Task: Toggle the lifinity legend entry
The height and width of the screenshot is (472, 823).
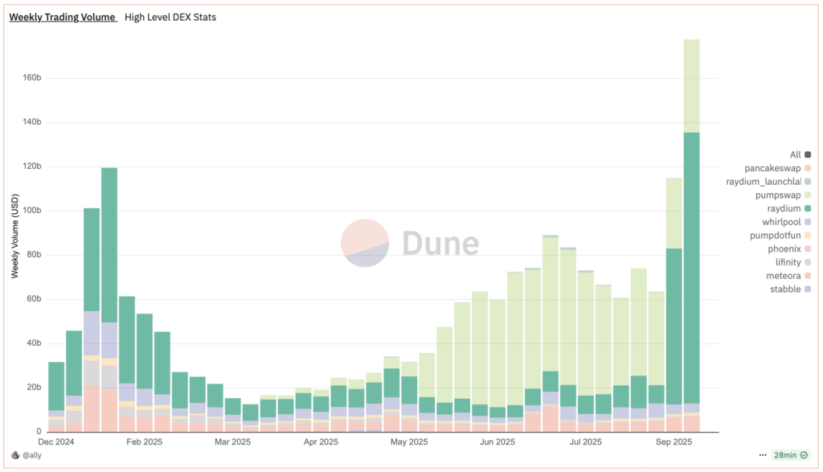Action: click(x=788, y=262)
